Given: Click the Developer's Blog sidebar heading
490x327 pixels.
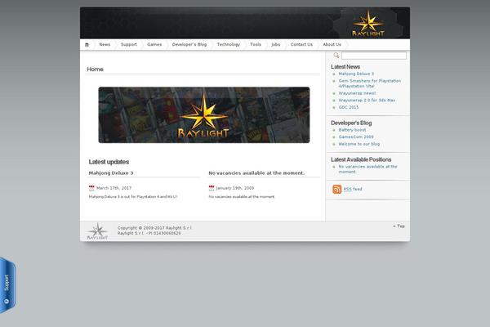Looking at the screenshot, I should click(351, 123).
